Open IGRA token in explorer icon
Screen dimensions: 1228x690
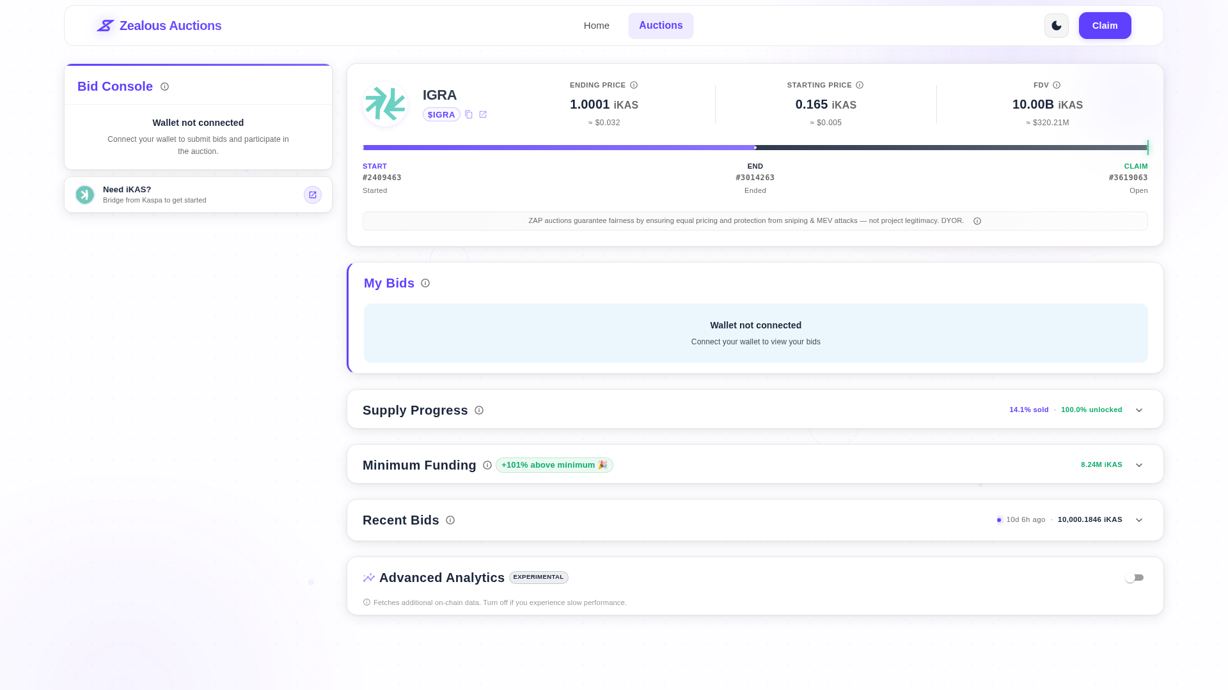point(483,114)
